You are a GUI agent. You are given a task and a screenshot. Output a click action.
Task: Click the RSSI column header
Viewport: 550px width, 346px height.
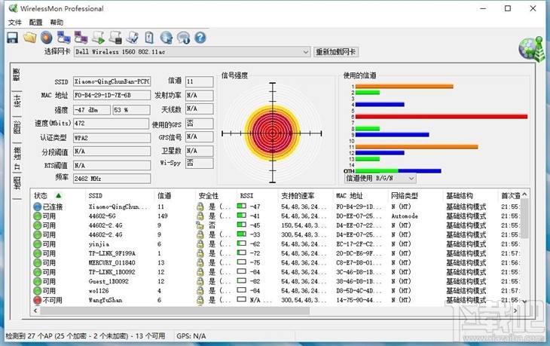(x=246, y=195)
